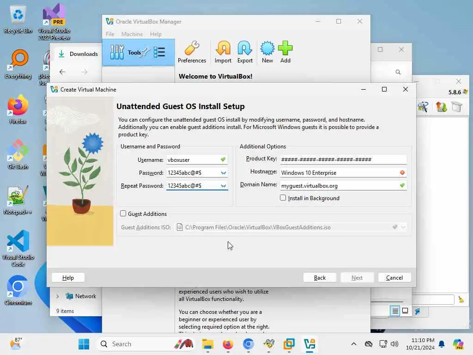Select the Downloads tab in File Explorer
This screenshot has width=473, height=355.
pyautogui.click(x=78, y=54)
